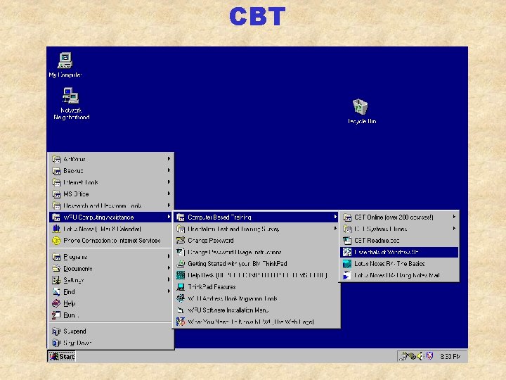Click the Shut Down icon in Start menu
This screenshot has height=380, width=506.
click(56, 343)
